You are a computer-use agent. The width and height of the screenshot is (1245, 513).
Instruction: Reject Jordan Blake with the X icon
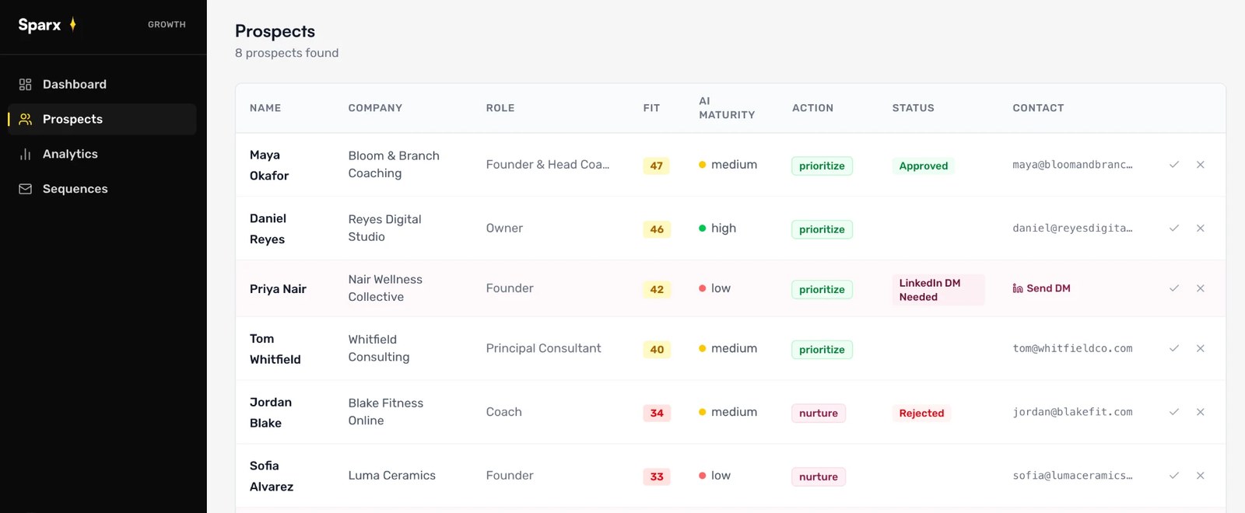[x=1201, y=412]
